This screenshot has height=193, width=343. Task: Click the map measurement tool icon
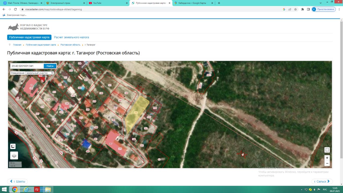coord(13,146)
